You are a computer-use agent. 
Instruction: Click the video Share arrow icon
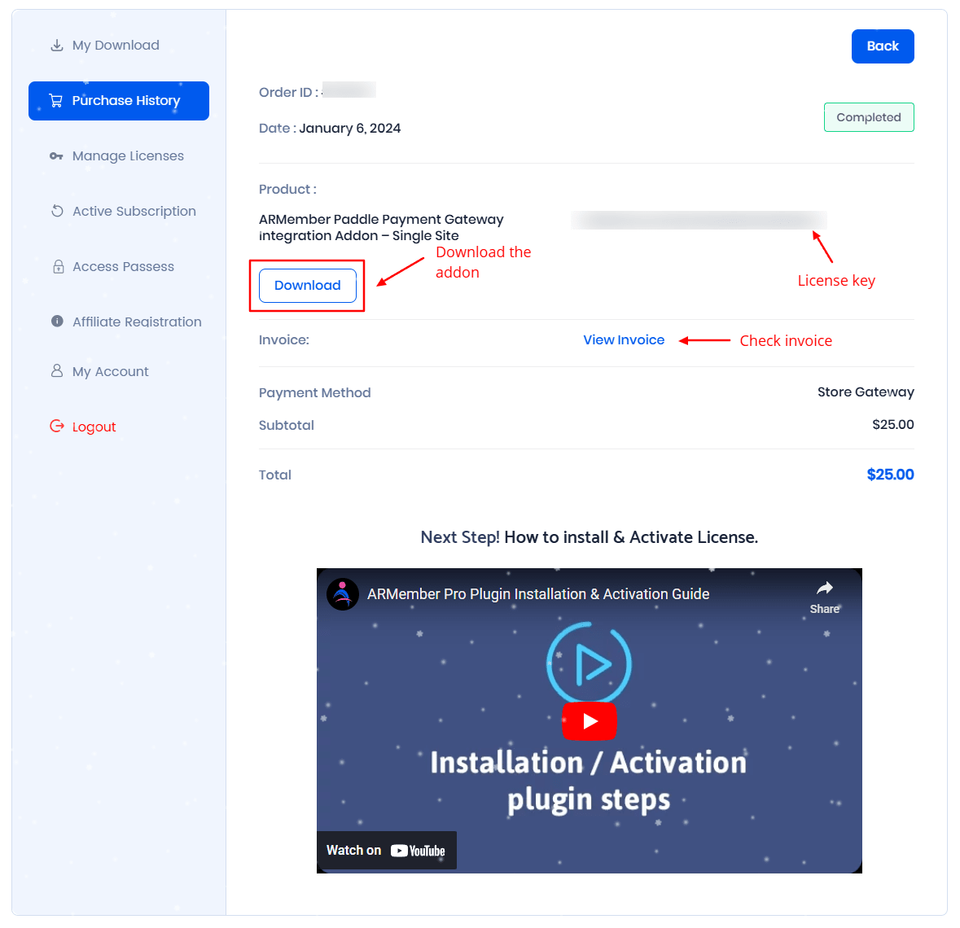(825, 589)
